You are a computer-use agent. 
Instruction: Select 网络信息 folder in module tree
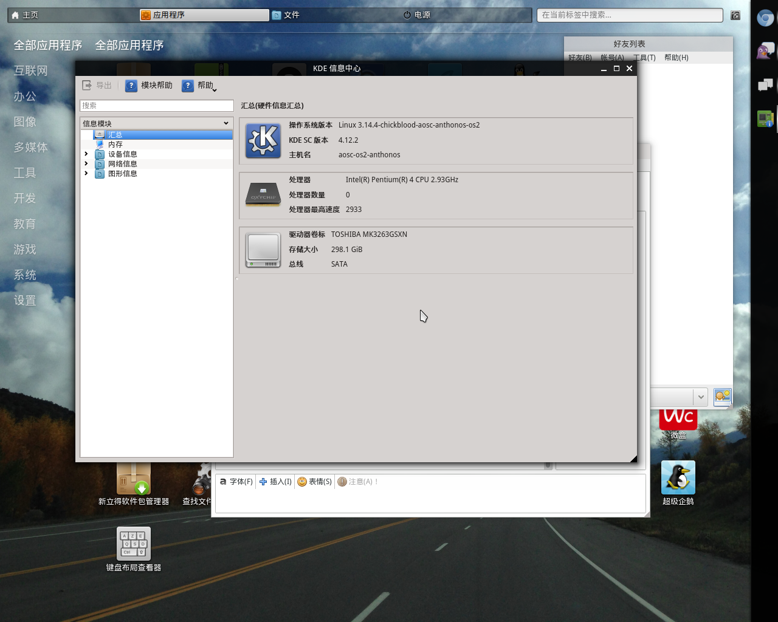(117, 164)
